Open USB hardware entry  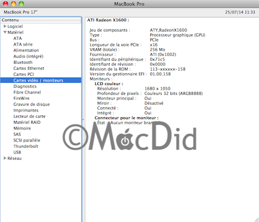pyautogui.click(x=17, y=152)
